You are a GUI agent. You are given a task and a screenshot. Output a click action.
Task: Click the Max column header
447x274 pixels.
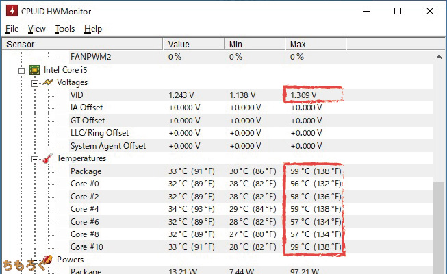pos(316,45)
